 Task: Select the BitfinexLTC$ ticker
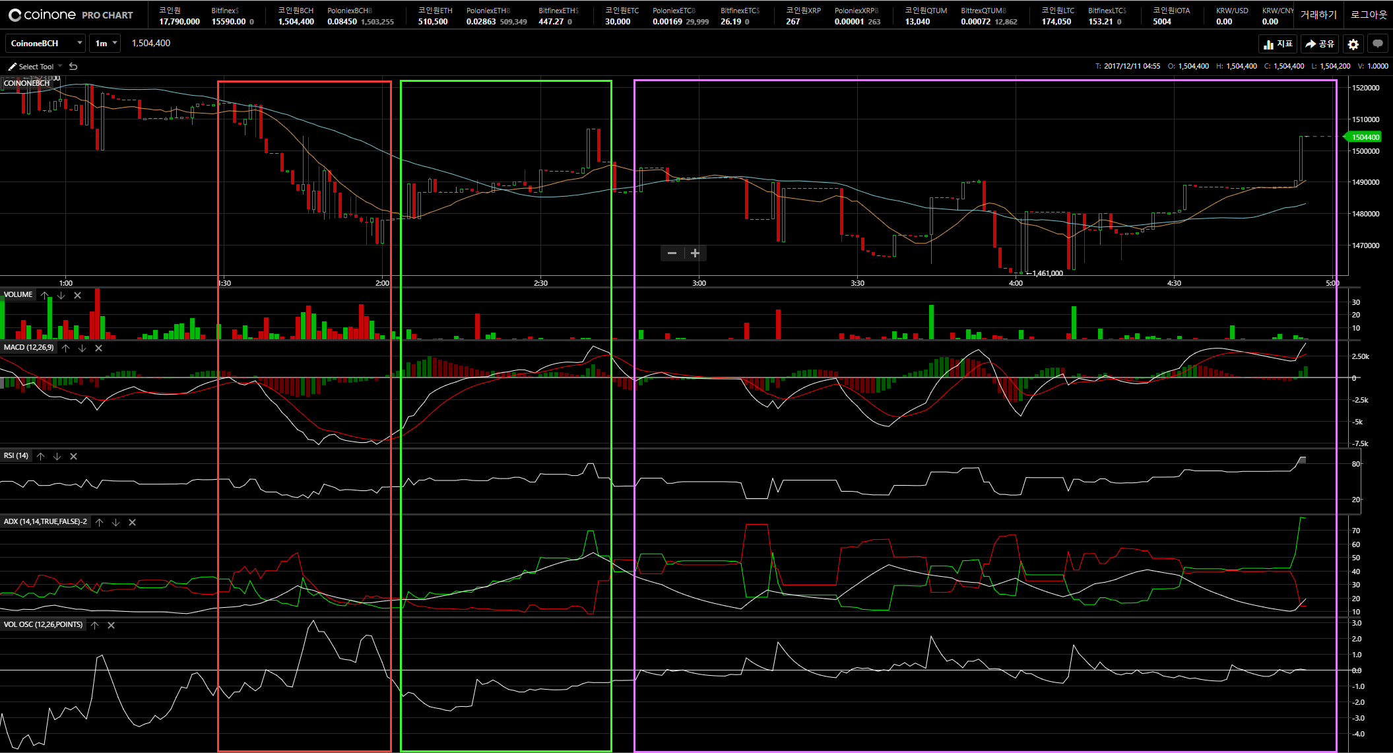click(x=1107, y=16)
